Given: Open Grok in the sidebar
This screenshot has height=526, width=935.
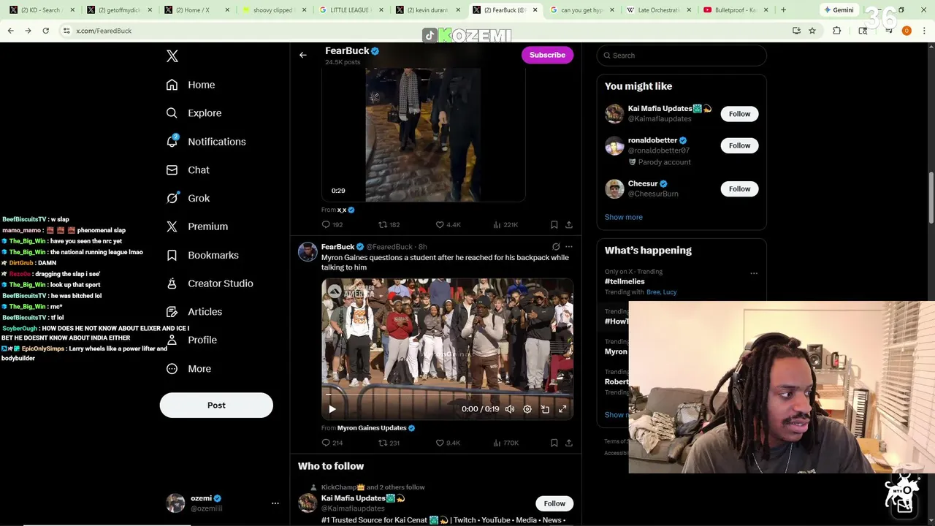Looking at the screenshot, I should pos(188,198).
